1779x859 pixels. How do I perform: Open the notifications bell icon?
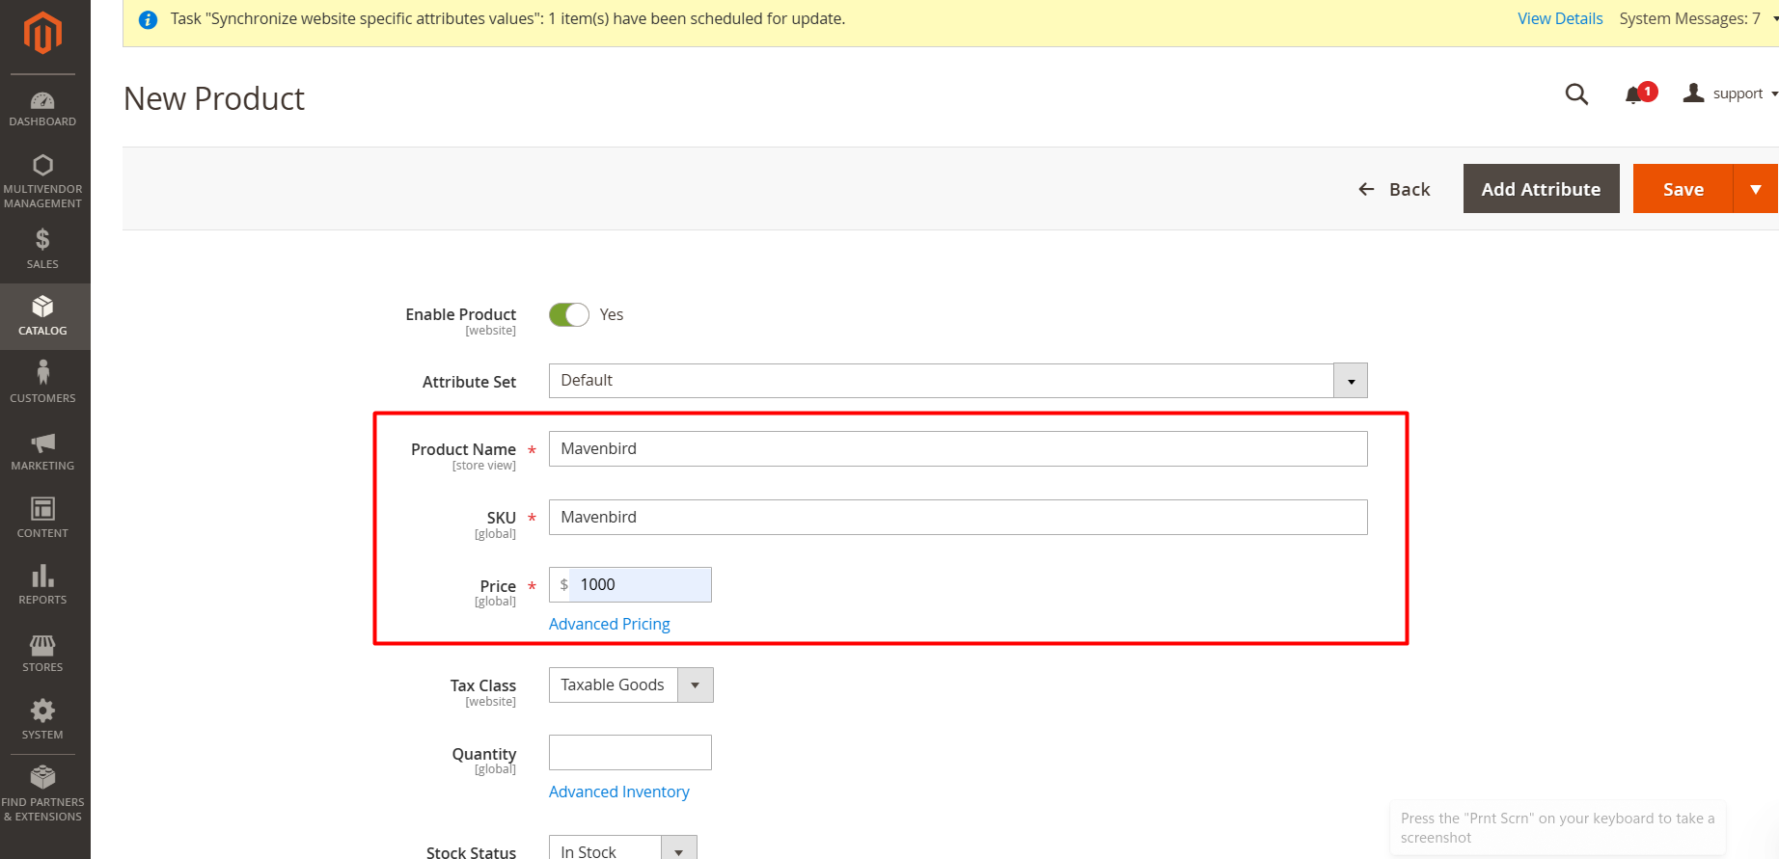coord(1633,94)
